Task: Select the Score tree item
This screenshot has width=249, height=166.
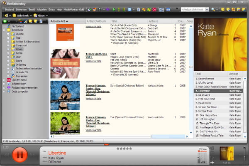Action: tap(19, 61)
